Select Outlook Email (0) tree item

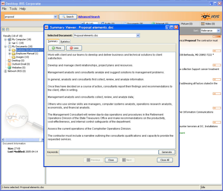tap(21, 64)
